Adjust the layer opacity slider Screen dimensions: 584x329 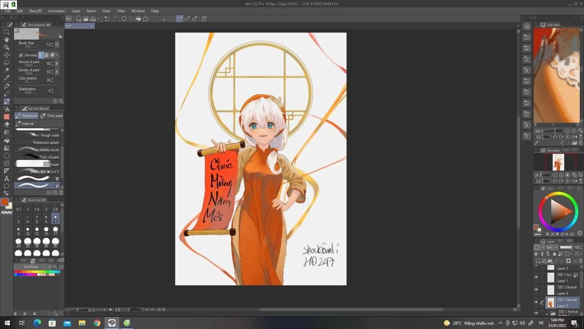566,247
